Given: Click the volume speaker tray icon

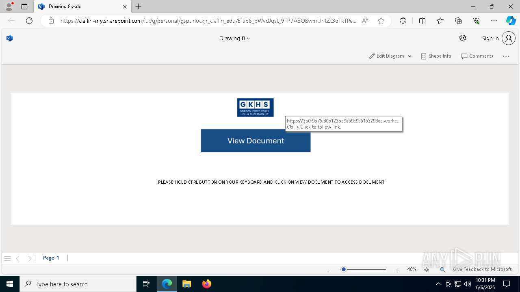Looking at the screenshot, I should (x=467, y=284).
